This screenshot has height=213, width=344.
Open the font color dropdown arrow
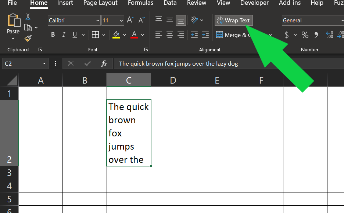[142, 35]
